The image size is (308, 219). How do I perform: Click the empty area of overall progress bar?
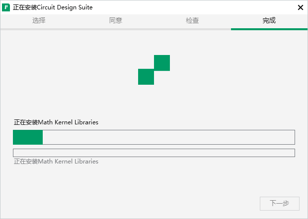(x=168, y=137)
